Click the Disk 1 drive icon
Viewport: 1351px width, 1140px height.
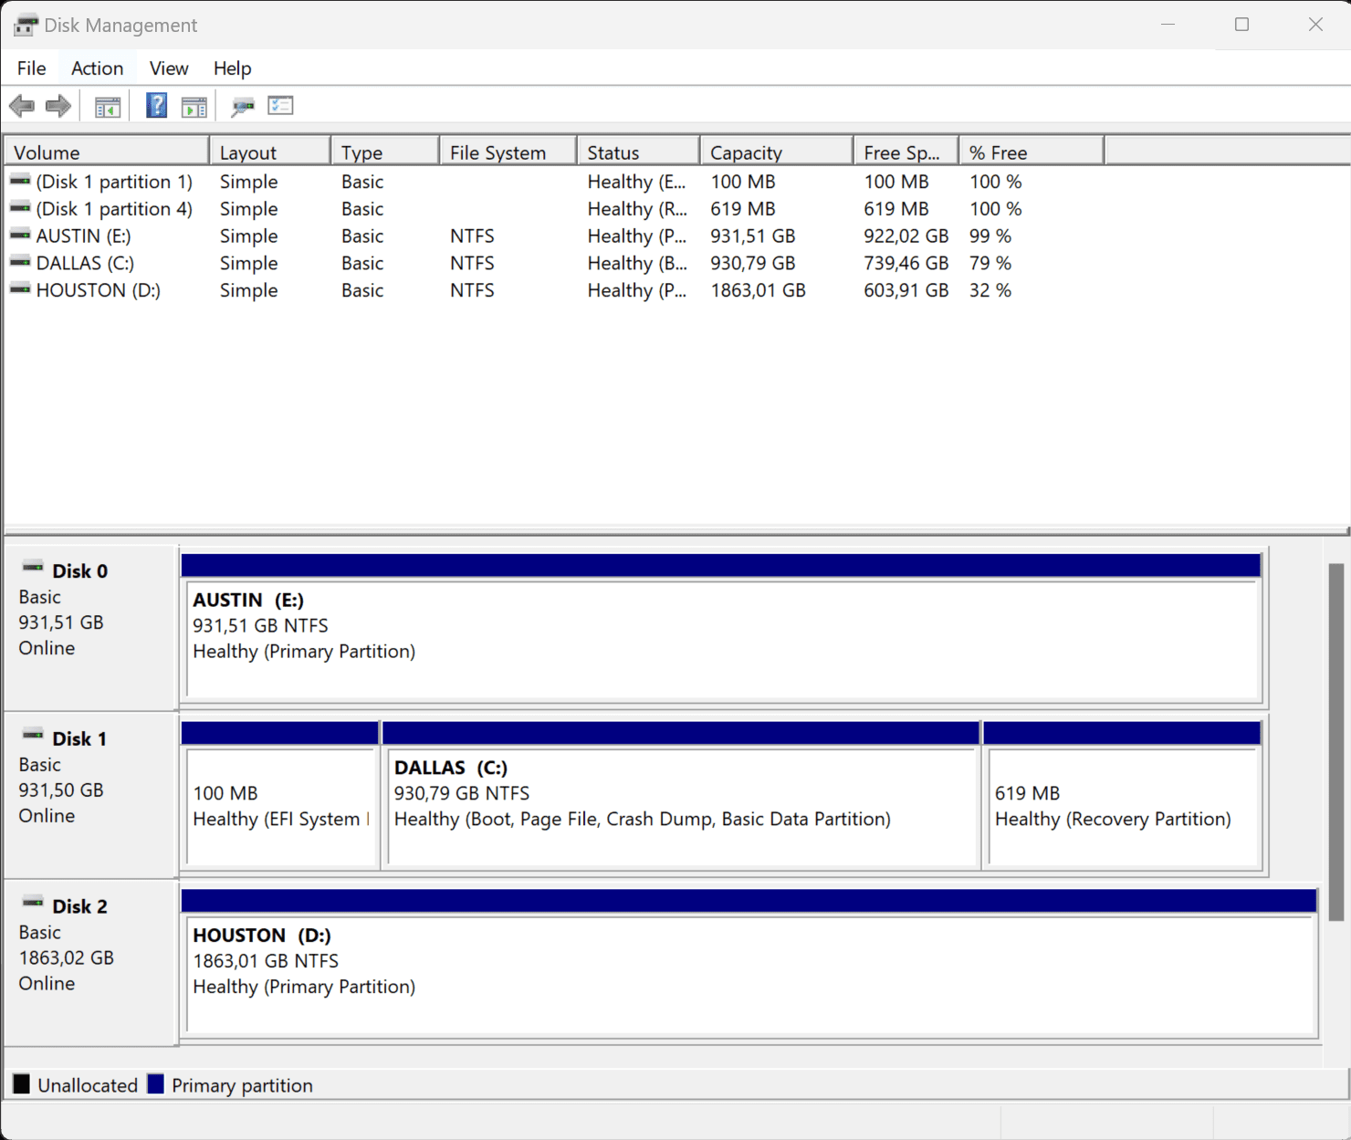pyautogui.click(x=33, y=735)
